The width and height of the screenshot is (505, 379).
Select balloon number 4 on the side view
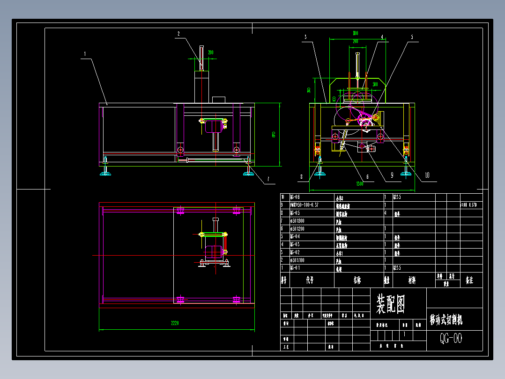point(382,37)
